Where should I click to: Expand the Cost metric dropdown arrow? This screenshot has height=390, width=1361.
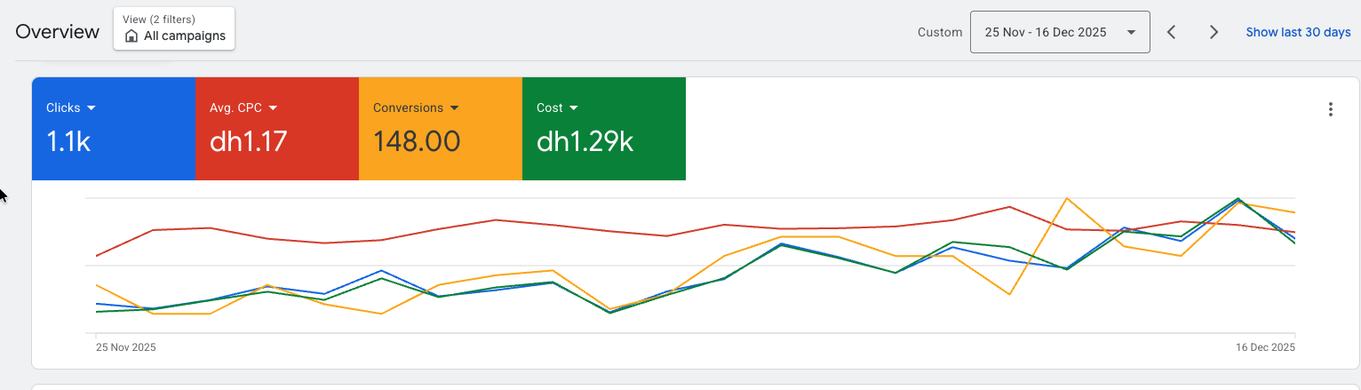click(574, 107)
